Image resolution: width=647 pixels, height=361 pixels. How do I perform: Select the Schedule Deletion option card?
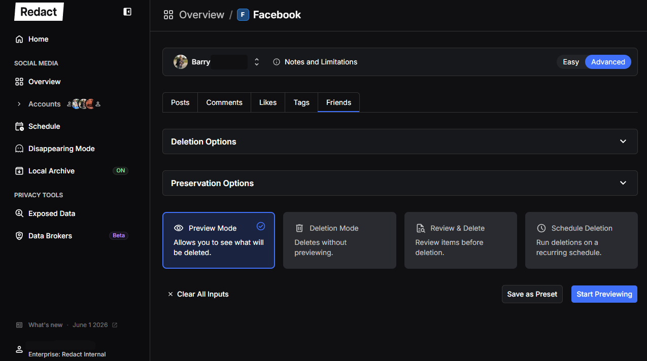(582, 240)
